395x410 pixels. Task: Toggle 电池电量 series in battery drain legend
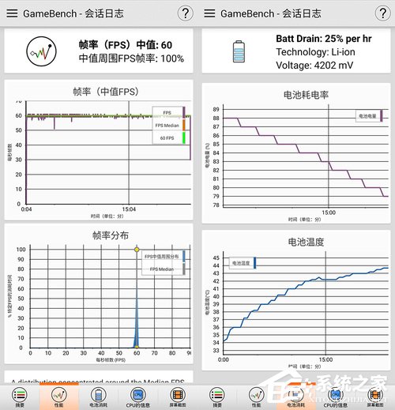tap(369, 116)
